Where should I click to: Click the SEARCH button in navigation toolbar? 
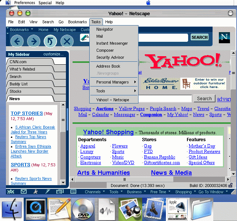(x=200, y=37)
